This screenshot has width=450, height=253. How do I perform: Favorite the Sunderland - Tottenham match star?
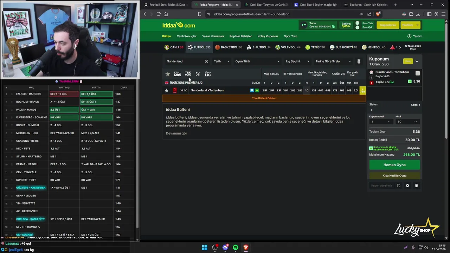[x=167, y=90]
